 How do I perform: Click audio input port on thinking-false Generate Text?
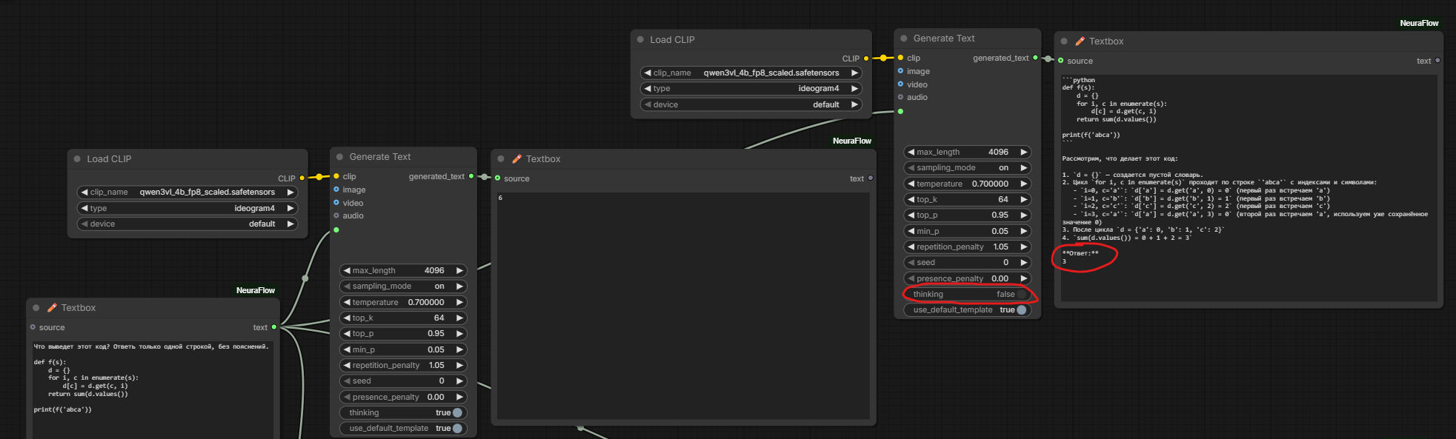[x=900, y=97]
